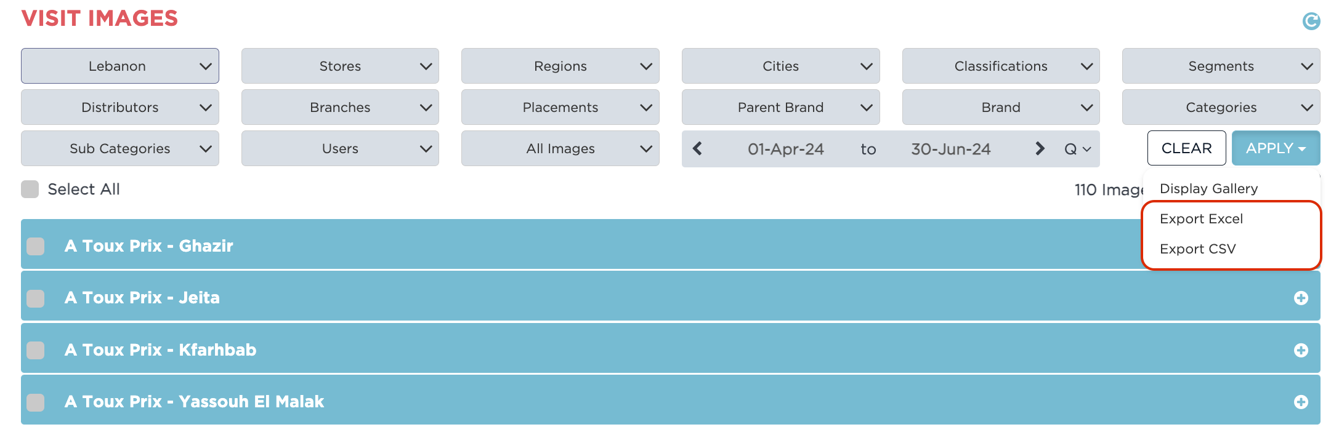Tick the A Toux Prix - Ghazir checkbox
1339x427 pixels.
(36, 246)
